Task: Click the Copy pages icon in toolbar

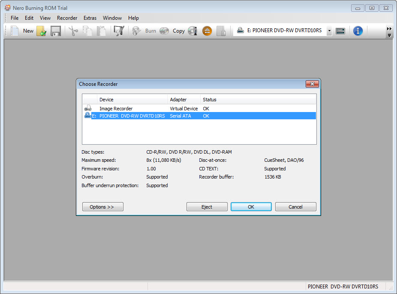Action: click(87, 31)
